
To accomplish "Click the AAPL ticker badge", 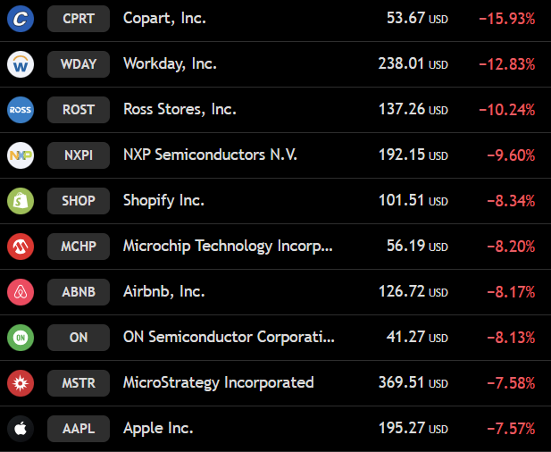I will [x=79, y=429].
